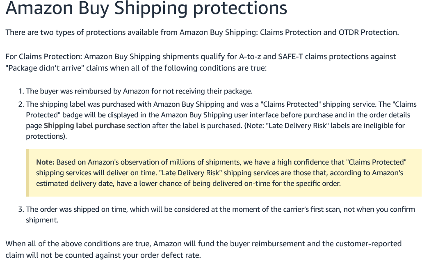Click the bold 'Note:' label in callout

45,162
